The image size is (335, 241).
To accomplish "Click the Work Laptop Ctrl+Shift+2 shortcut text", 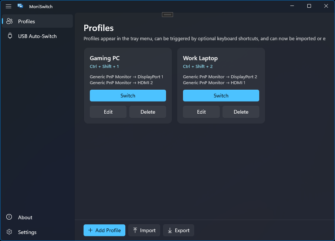I will pos(198,66).
